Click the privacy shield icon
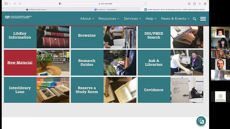 [60, 4]
